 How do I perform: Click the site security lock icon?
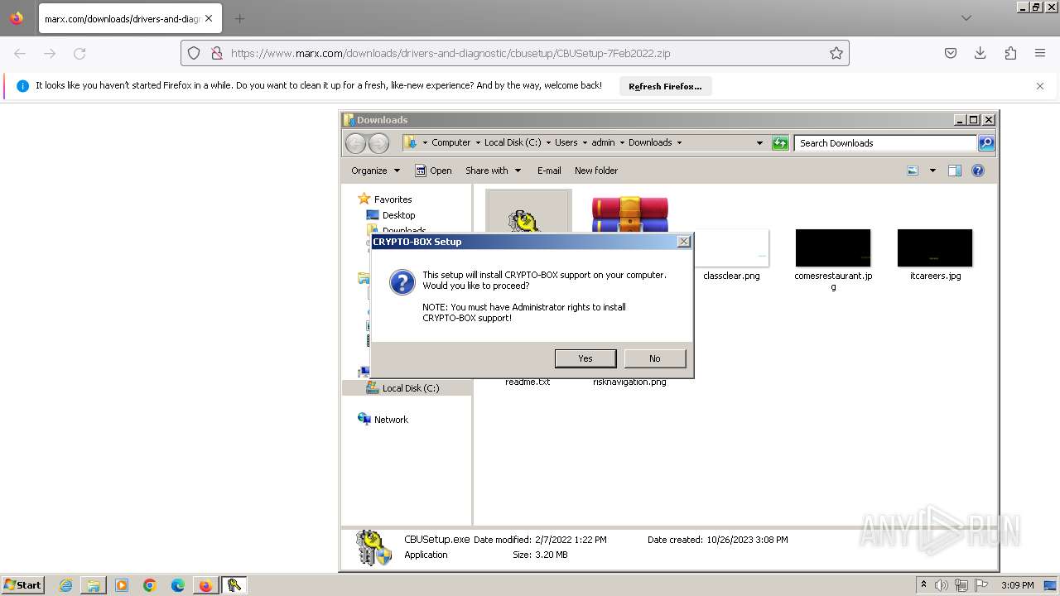click(x=216, y=53)
